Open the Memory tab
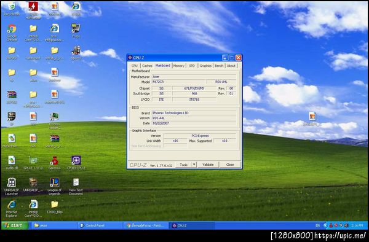 [179, 66]
